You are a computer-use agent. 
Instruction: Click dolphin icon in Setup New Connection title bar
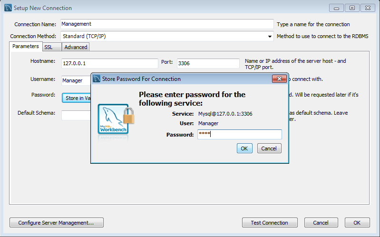pos(8,8)
